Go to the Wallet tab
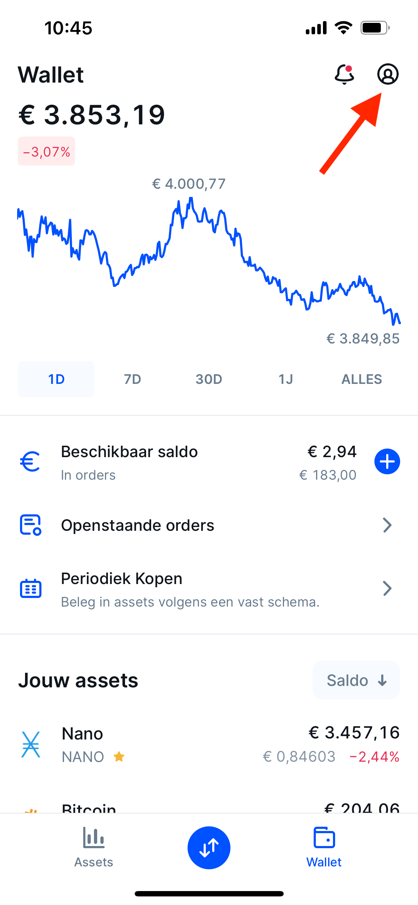This screenshot has height=905, width=418. click(x=324, y=847)
